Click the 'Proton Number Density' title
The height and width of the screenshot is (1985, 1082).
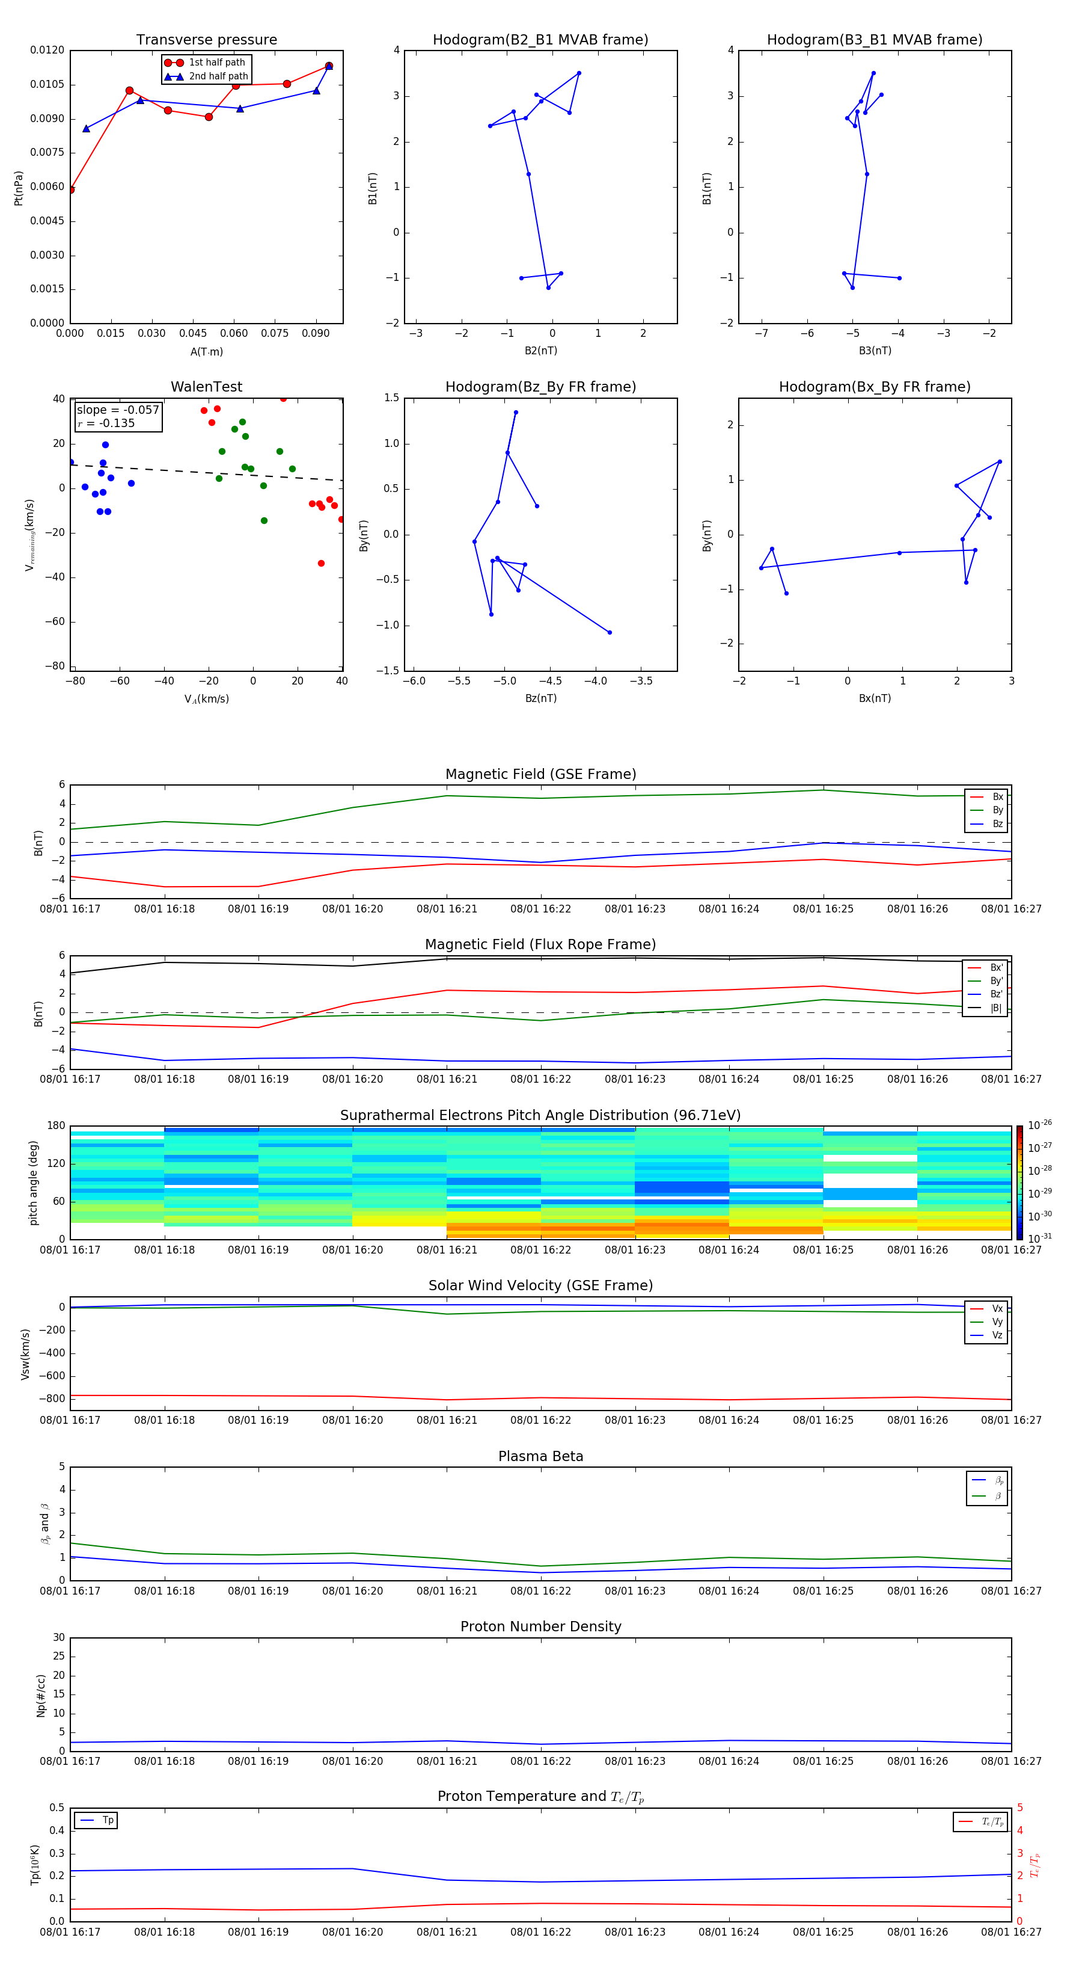pyautogui.click(x=540, y=1626)
